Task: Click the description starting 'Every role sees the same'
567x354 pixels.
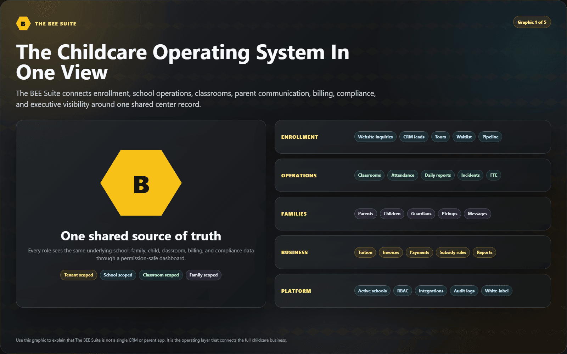Action: (141, 255)
